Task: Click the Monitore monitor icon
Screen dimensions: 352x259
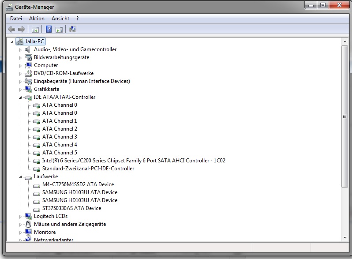Action: pos(28,232)
